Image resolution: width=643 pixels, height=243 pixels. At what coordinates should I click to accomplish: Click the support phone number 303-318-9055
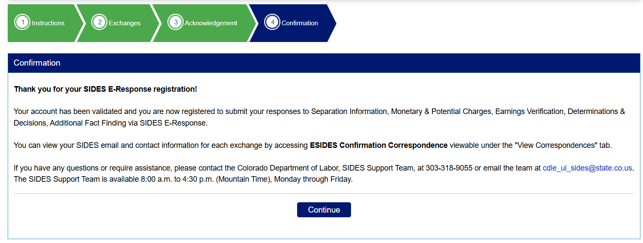pyautogui.click(x=449, y=168)
